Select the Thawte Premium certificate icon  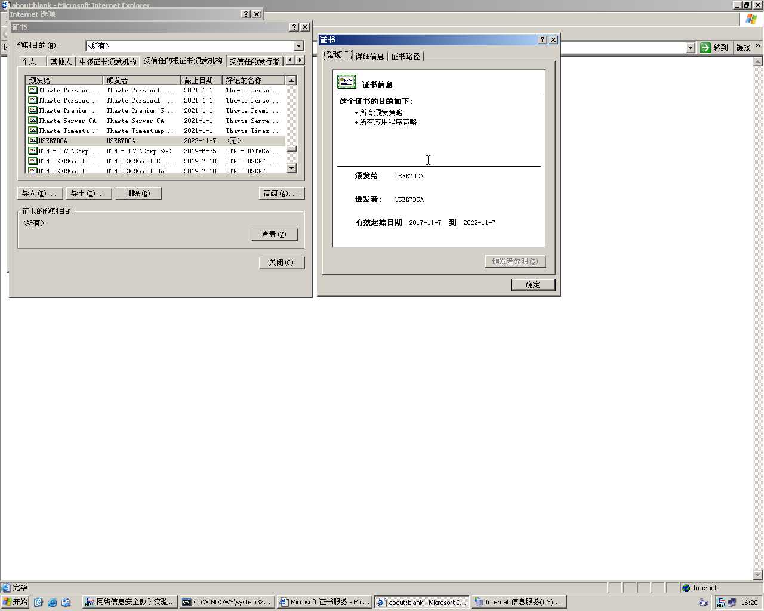32,110
